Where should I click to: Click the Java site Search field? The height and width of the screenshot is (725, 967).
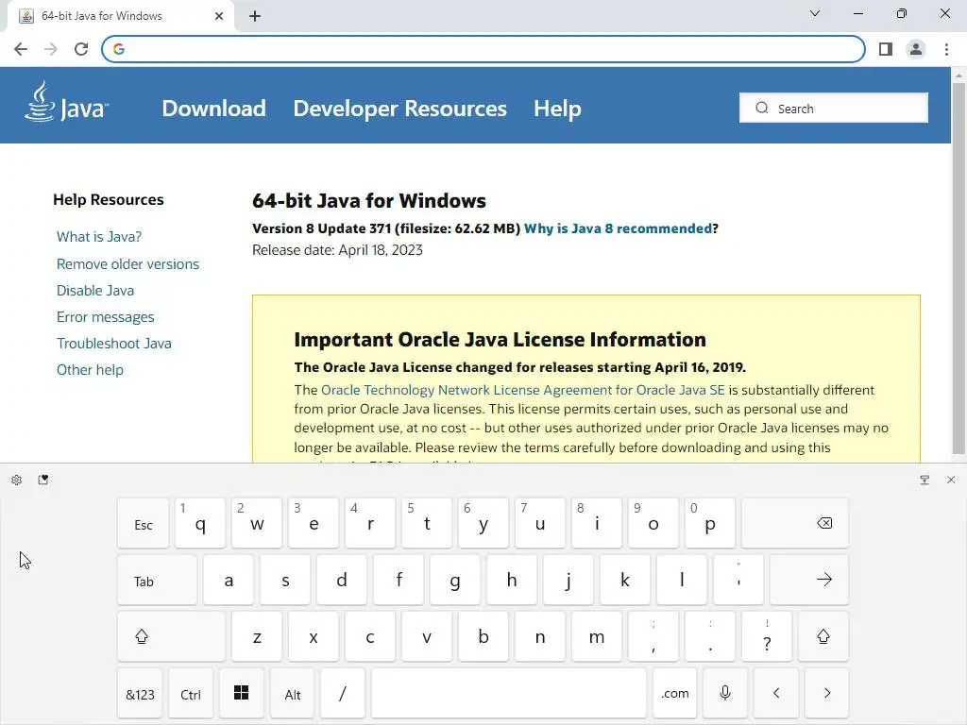click(833, 108)
